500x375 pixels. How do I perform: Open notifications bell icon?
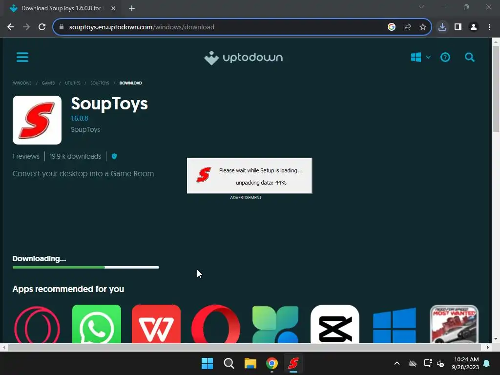pos(487,363)
